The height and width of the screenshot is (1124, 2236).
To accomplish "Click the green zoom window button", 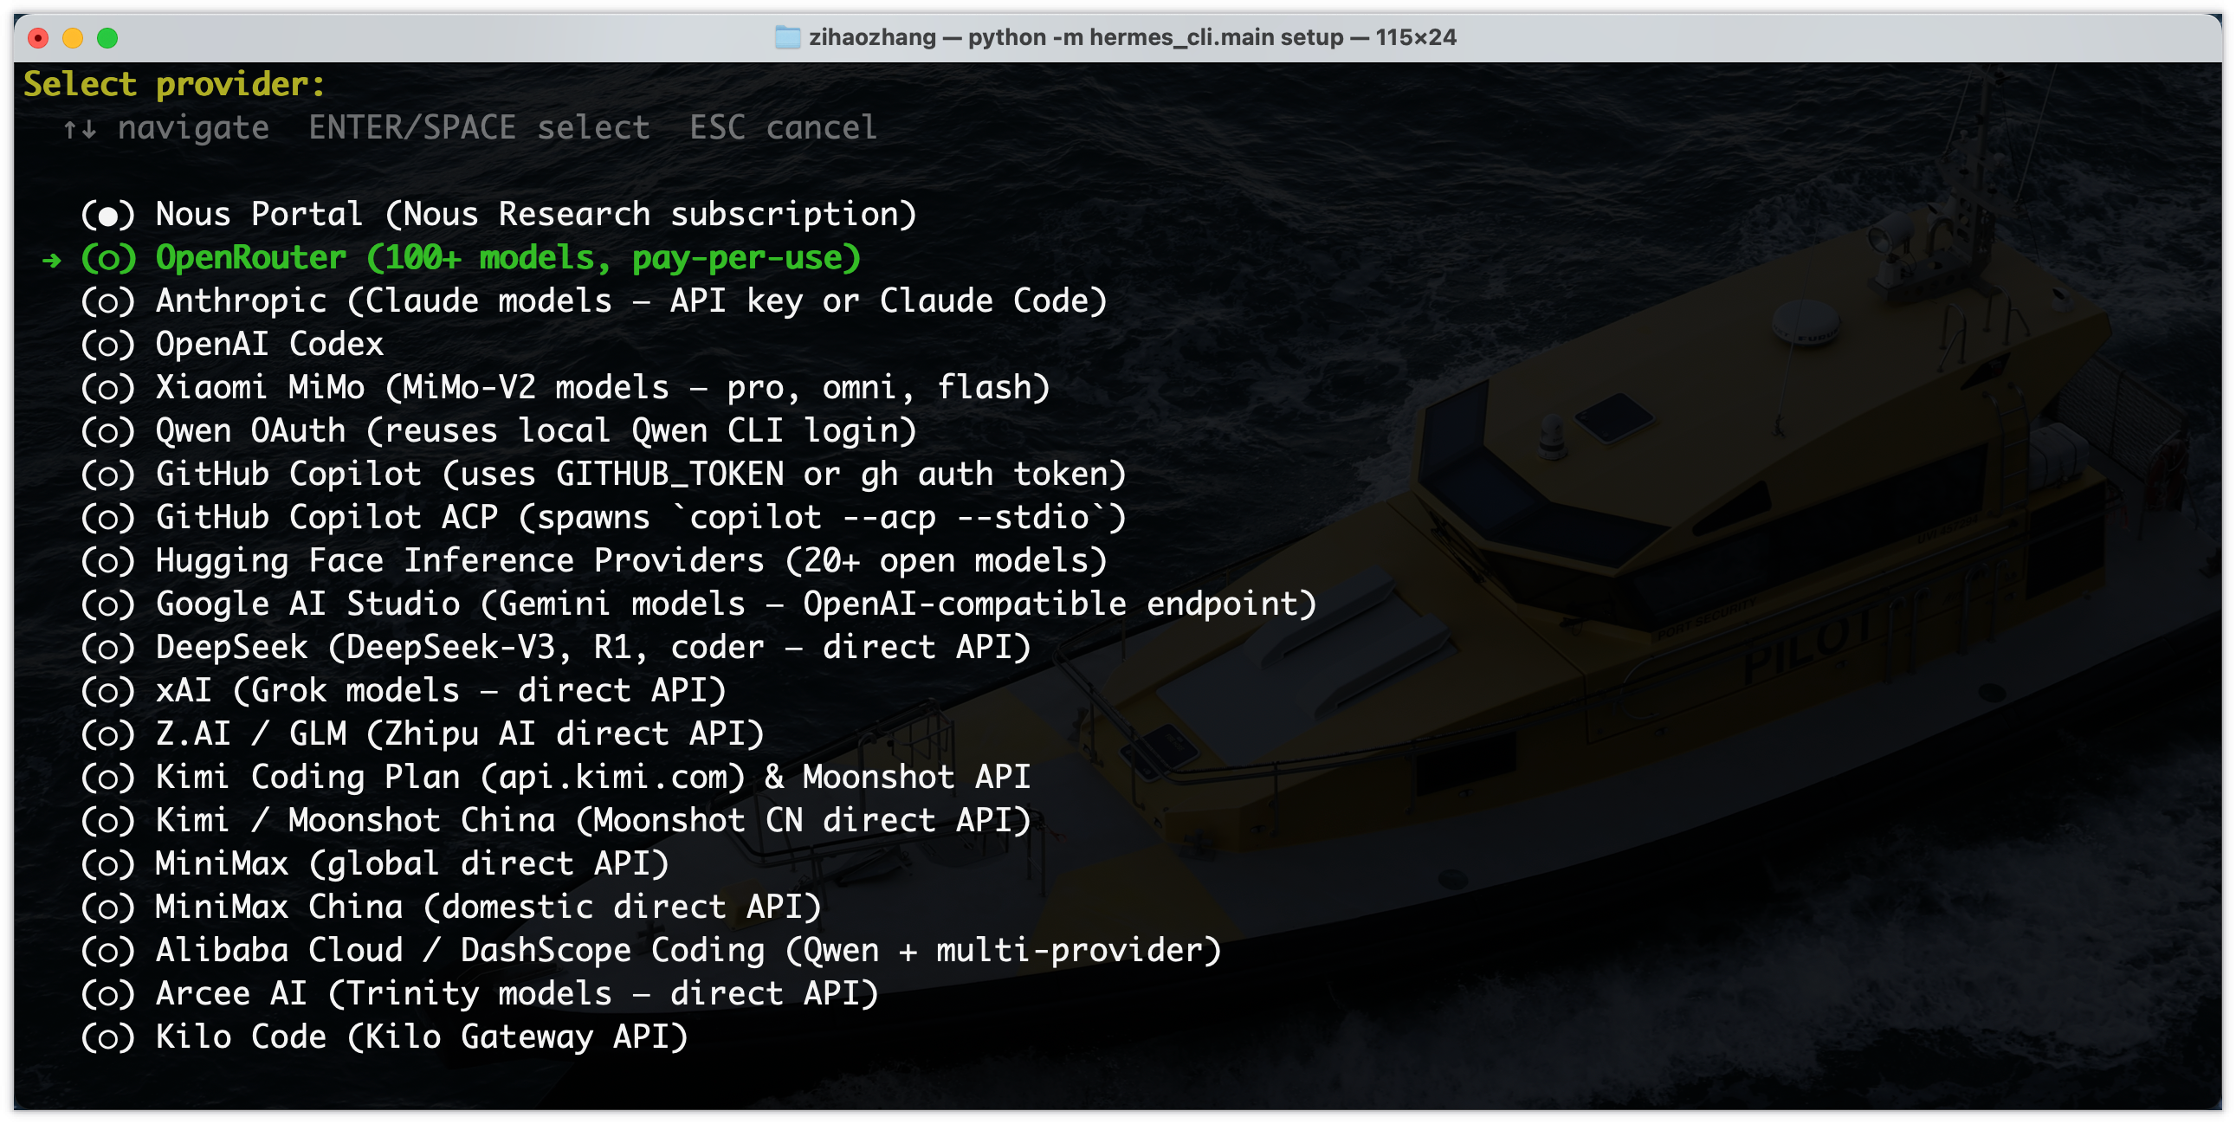I will coord(107,37).
